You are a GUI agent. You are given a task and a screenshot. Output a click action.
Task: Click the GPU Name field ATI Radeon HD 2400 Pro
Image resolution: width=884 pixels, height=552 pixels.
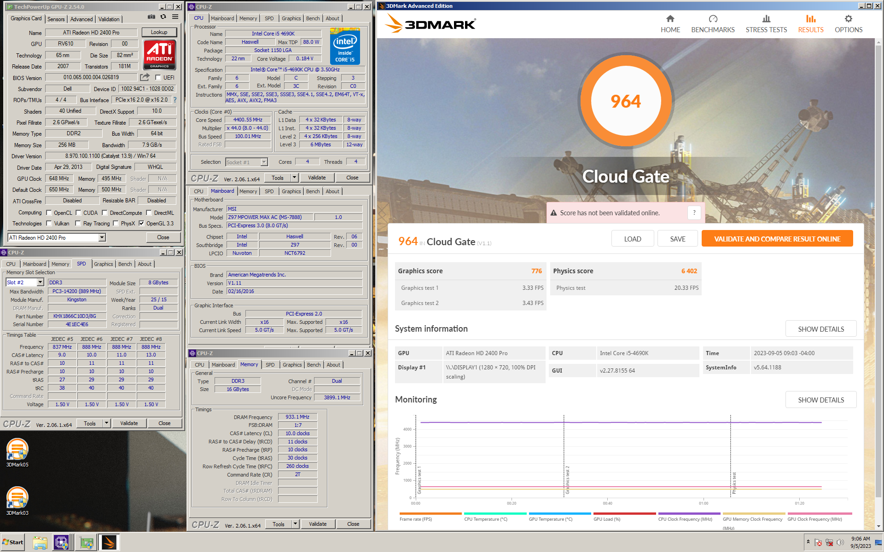[91, 33]
